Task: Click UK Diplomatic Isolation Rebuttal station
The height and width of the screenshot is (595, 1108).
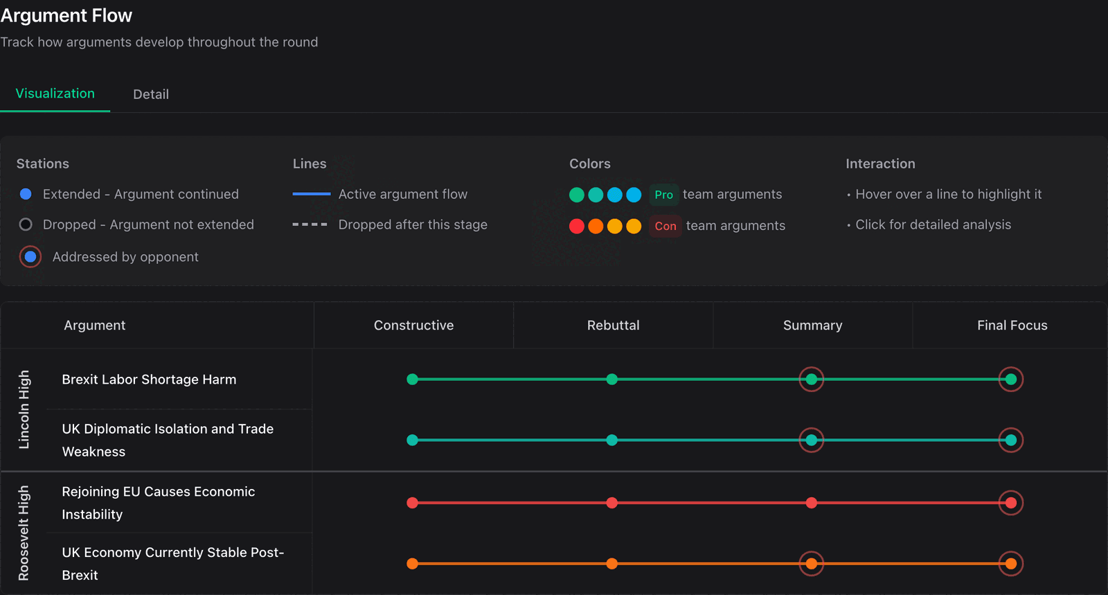Action: click(611, 440)
